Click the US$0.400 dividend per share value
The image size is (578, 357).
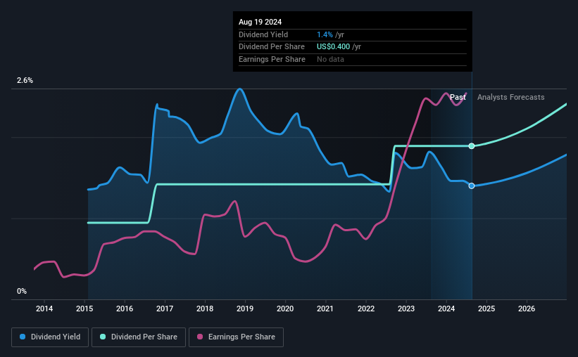(x=333, y=47)
